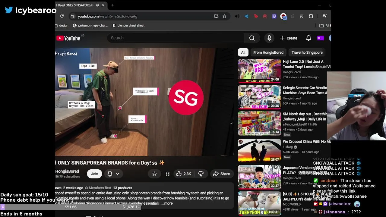Image resolution: width=386 pixels, height=217 pixels.
Task: Click 'aTengs_mickee017 in Ph' channel text
Action: pyautogui.click(x=300, y=124)
